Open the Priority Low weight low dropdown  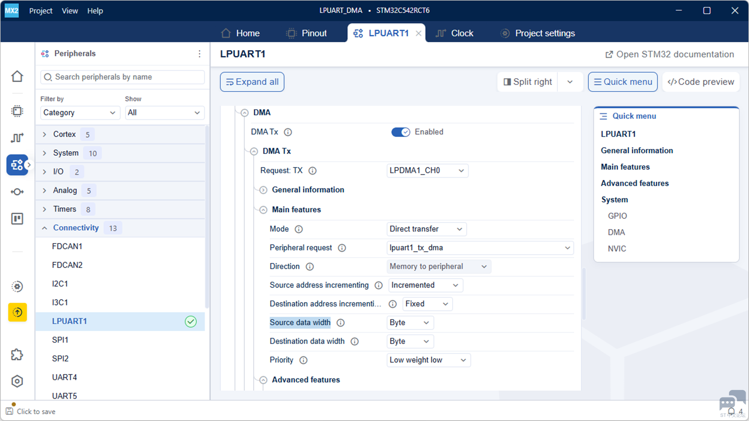click(x=428, y=360)
